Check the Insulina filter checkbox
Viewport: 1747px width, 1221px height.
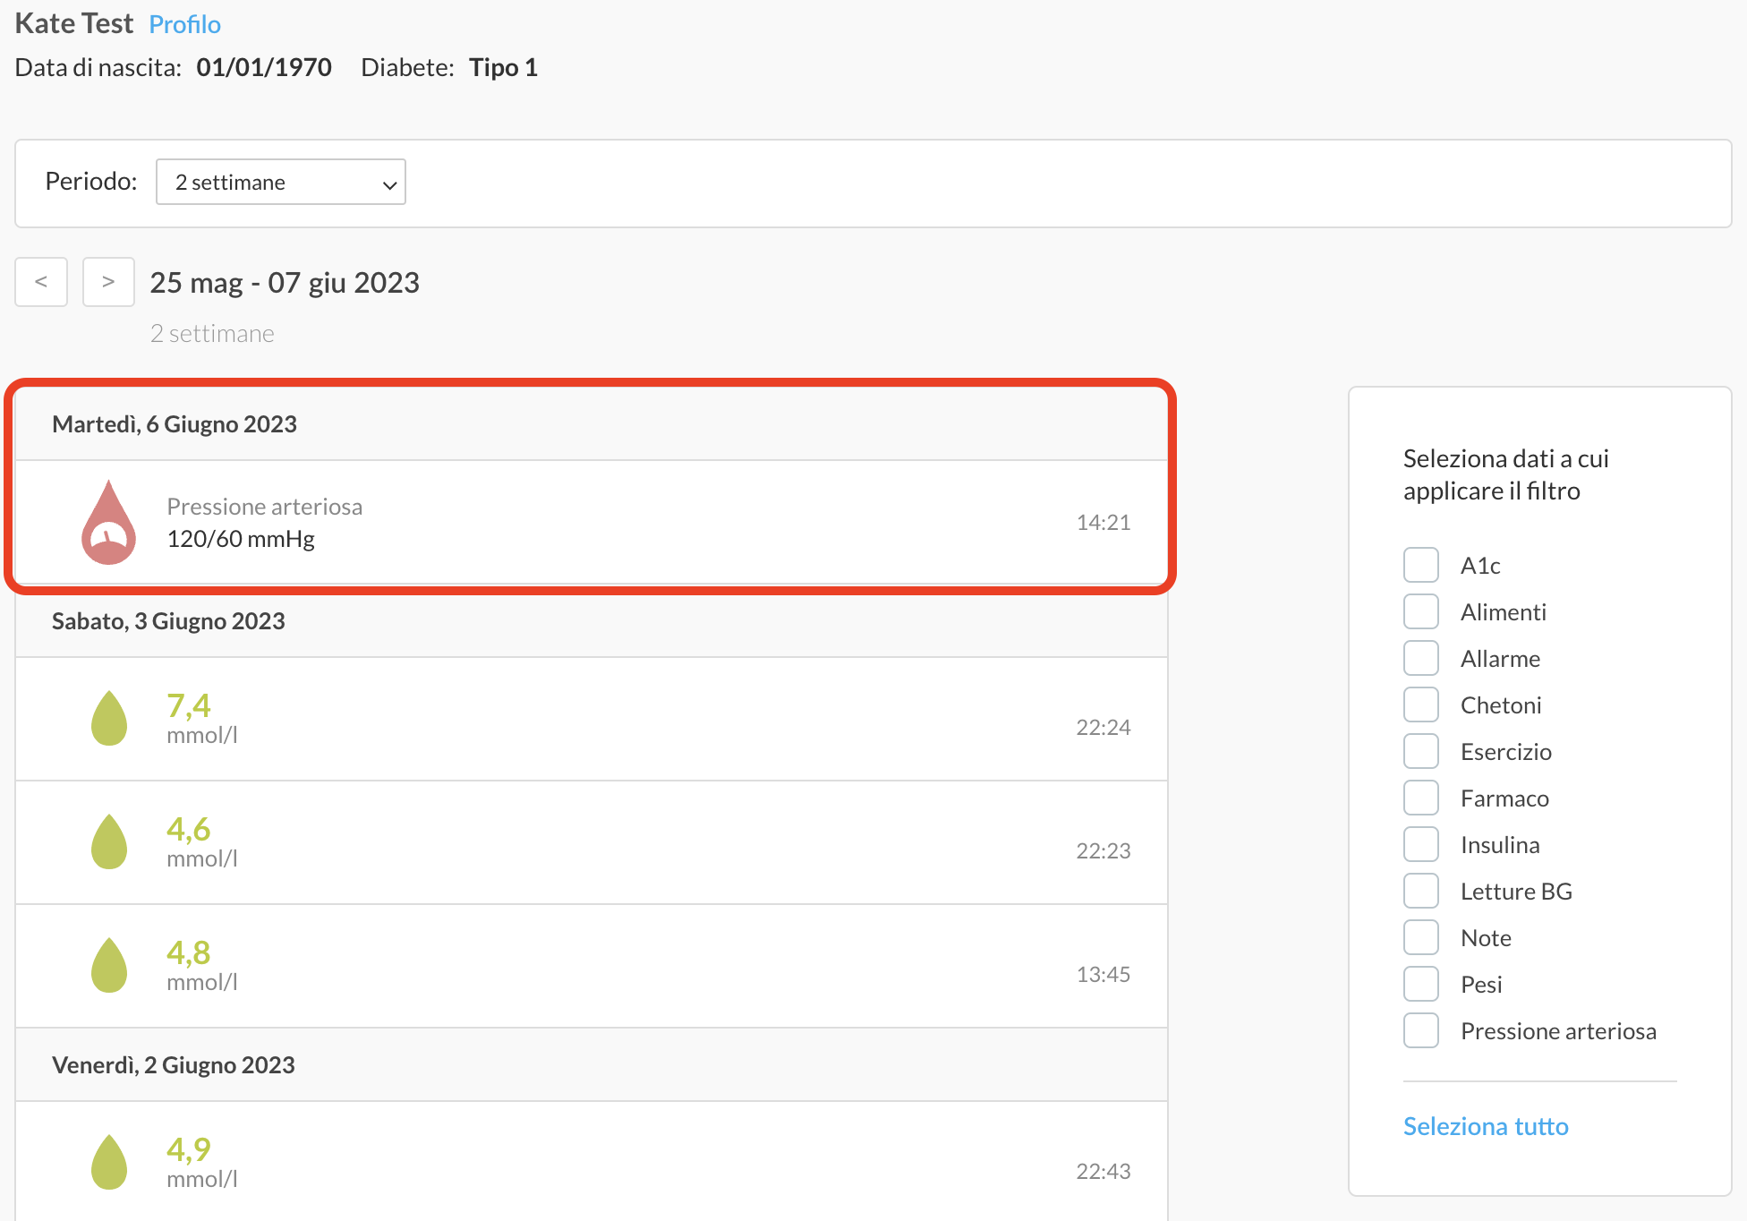point(1421,845)
